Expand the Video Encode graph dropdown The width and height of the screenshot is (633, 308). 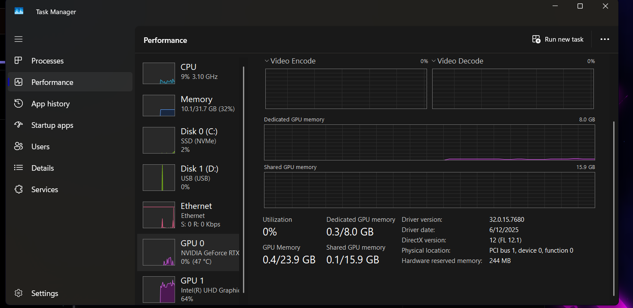267,61
